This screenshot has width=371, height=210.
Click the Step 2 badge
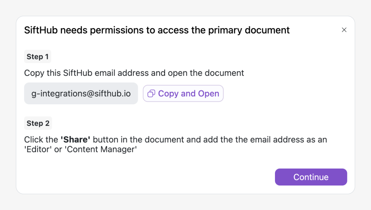coord(38,123)
